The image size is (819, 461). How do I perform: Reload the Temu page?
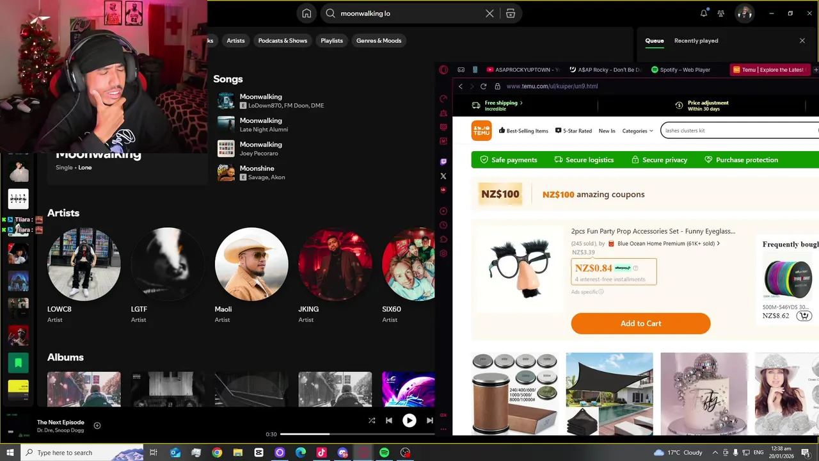[x=483, y=86]
